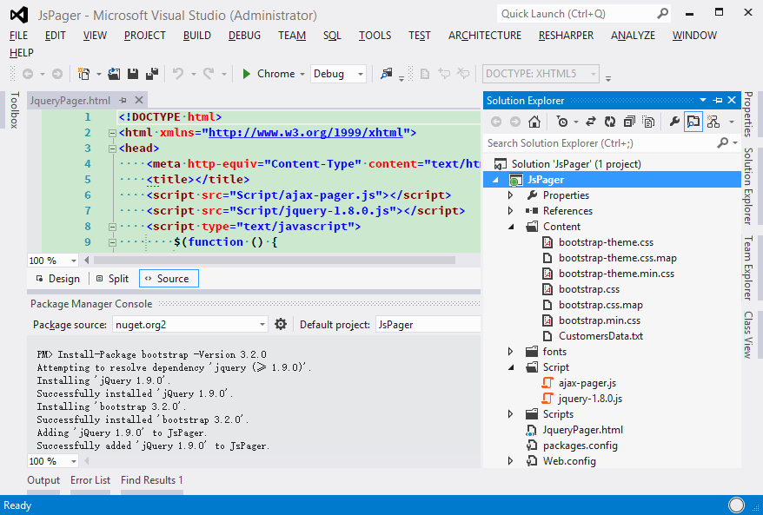763x515 pixels.
Task: Toggle Preview Selected Items button
Action: click(x=693, y=122)
